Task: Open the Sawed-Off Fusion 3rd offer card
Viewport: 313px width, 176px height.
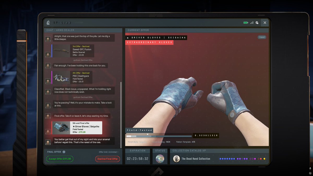Action: pos(73,51)
